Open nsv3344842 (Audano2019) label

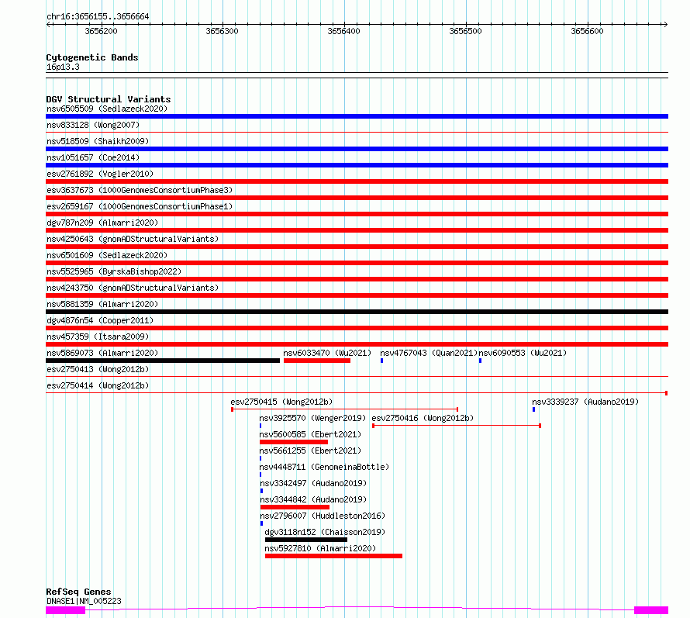(313, 499)
